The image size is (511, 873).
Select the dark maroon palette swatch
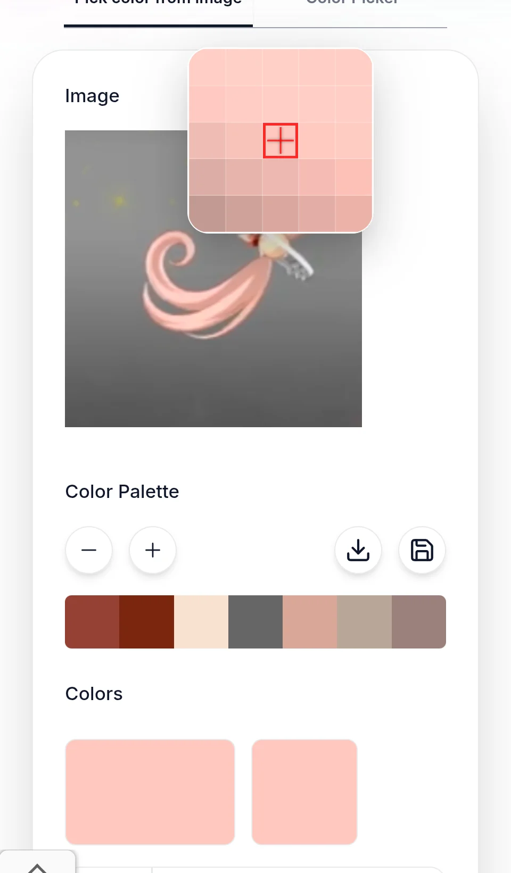[147, 622]
